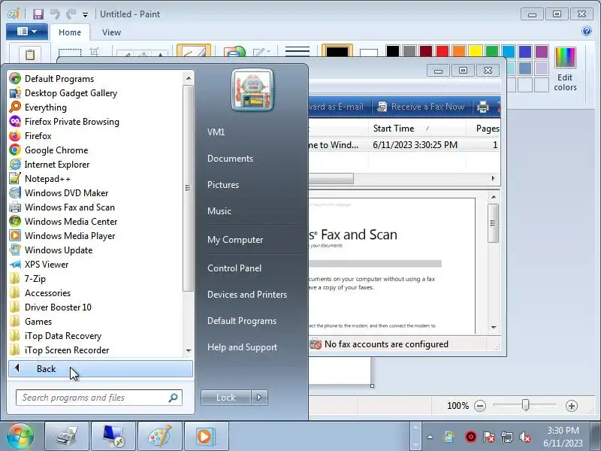The width and height of the screenshot is (601, 451).
Task: Open Devices and Printers
Action: (x=247, y=295)
